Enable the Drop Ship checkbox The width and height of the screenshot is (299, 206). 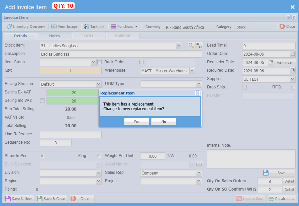pos(244,87)
